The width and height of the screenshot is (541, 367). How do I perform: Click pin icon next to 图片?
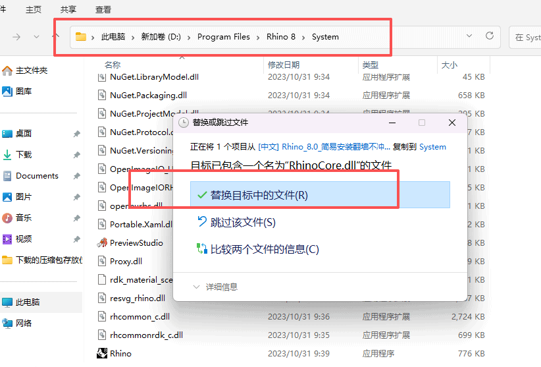coord(76,197)
